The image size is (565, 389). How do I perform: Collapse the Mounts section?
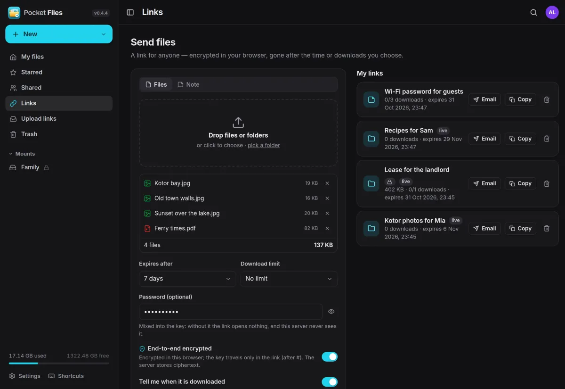tap(22, 154)
